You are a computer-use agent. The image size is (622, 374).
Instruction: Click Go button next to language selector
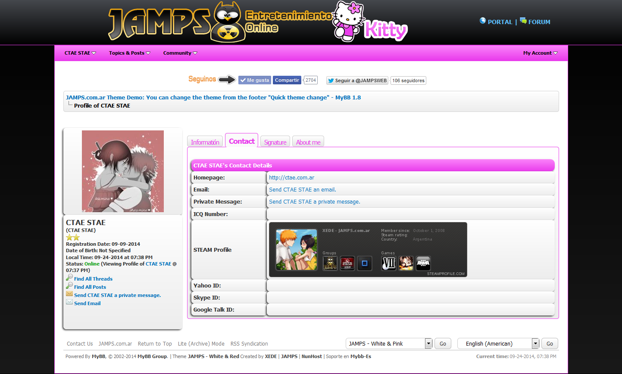pos(550,343)
